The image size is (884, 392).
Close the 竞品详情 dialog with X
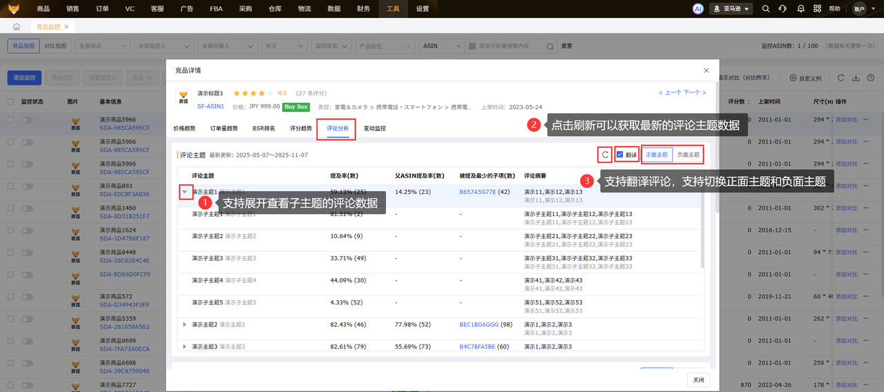click(x=706, y=70)
